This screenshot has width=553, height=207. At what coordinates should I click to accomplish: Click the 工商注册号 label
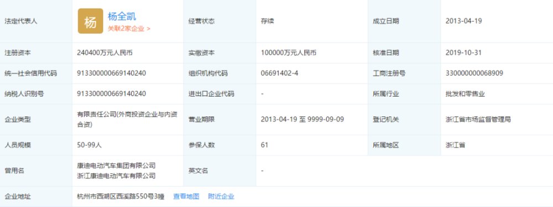[389, 73]
